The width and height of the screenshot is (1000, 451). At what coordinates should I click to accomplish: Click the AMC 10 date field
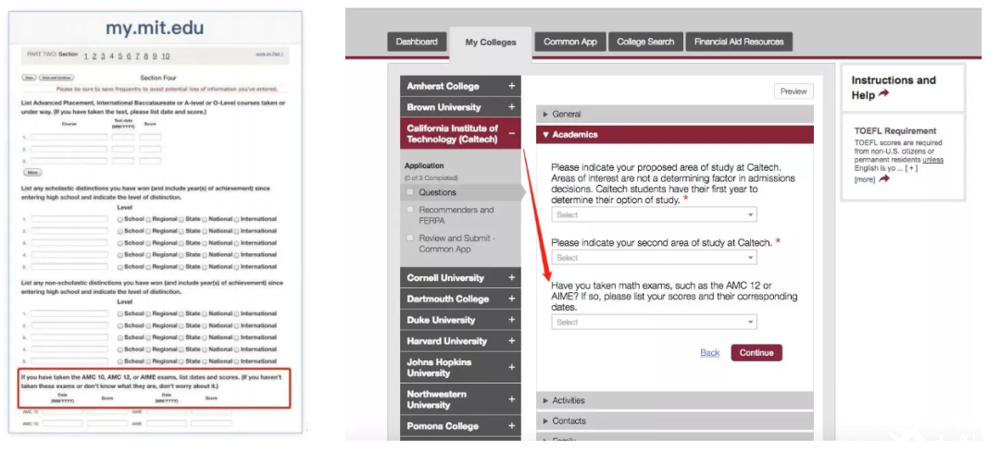tap(63, 423)
